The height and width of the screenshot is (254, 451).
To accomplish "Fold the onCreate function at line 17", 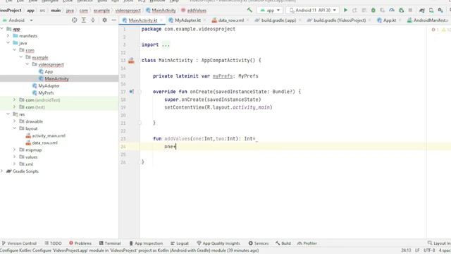I will coord(140,92).
